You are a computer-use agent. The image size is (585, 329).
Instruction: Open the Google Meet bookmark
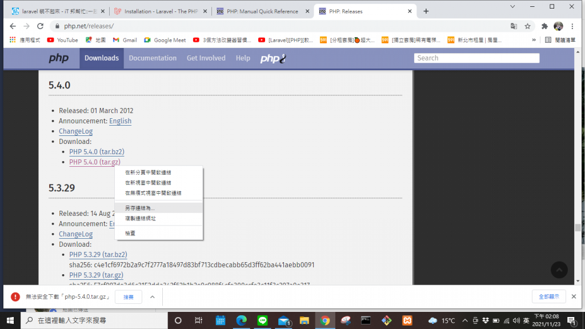coord(165,40)
